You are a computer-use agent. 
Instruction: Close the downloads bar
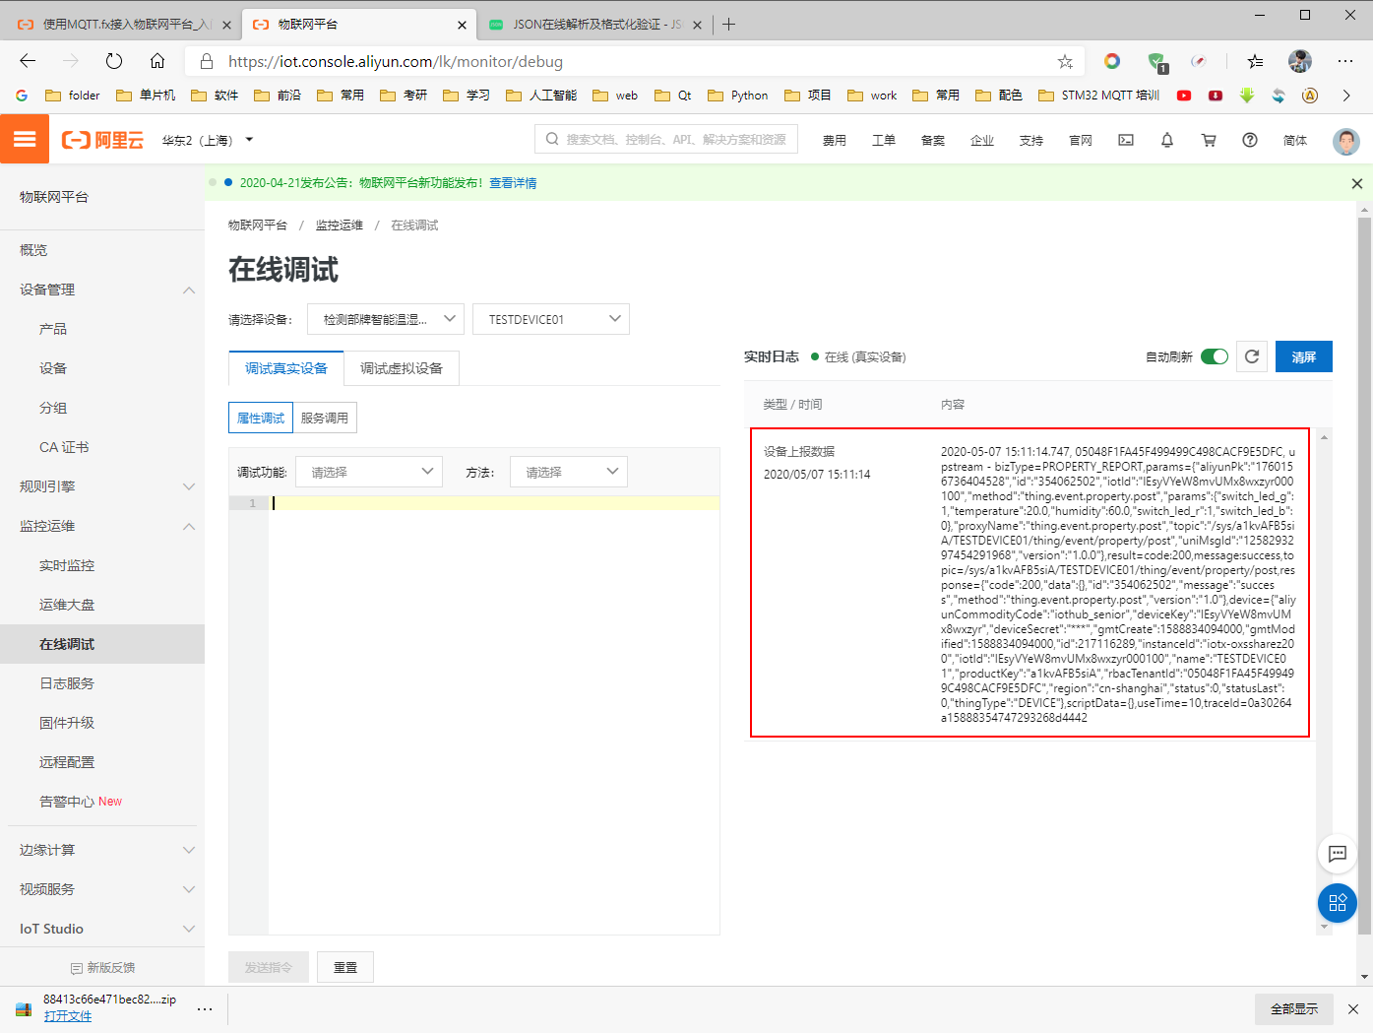point(1353,1009)
